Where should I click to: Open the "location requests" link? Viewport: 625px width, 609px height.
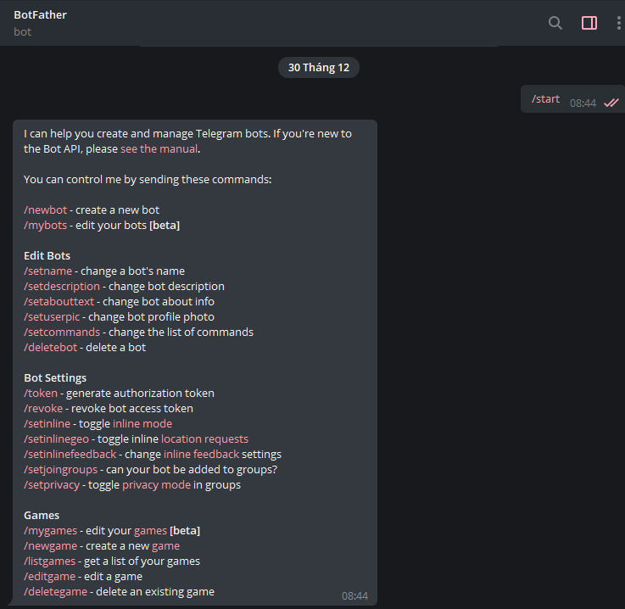204,439
